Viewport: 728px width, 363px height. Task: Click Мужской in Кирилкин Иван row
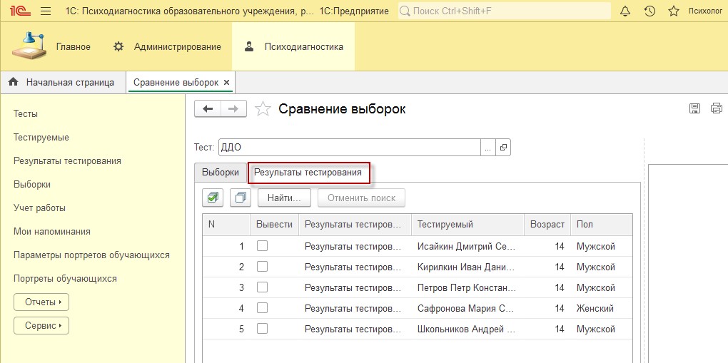point(596,267)
